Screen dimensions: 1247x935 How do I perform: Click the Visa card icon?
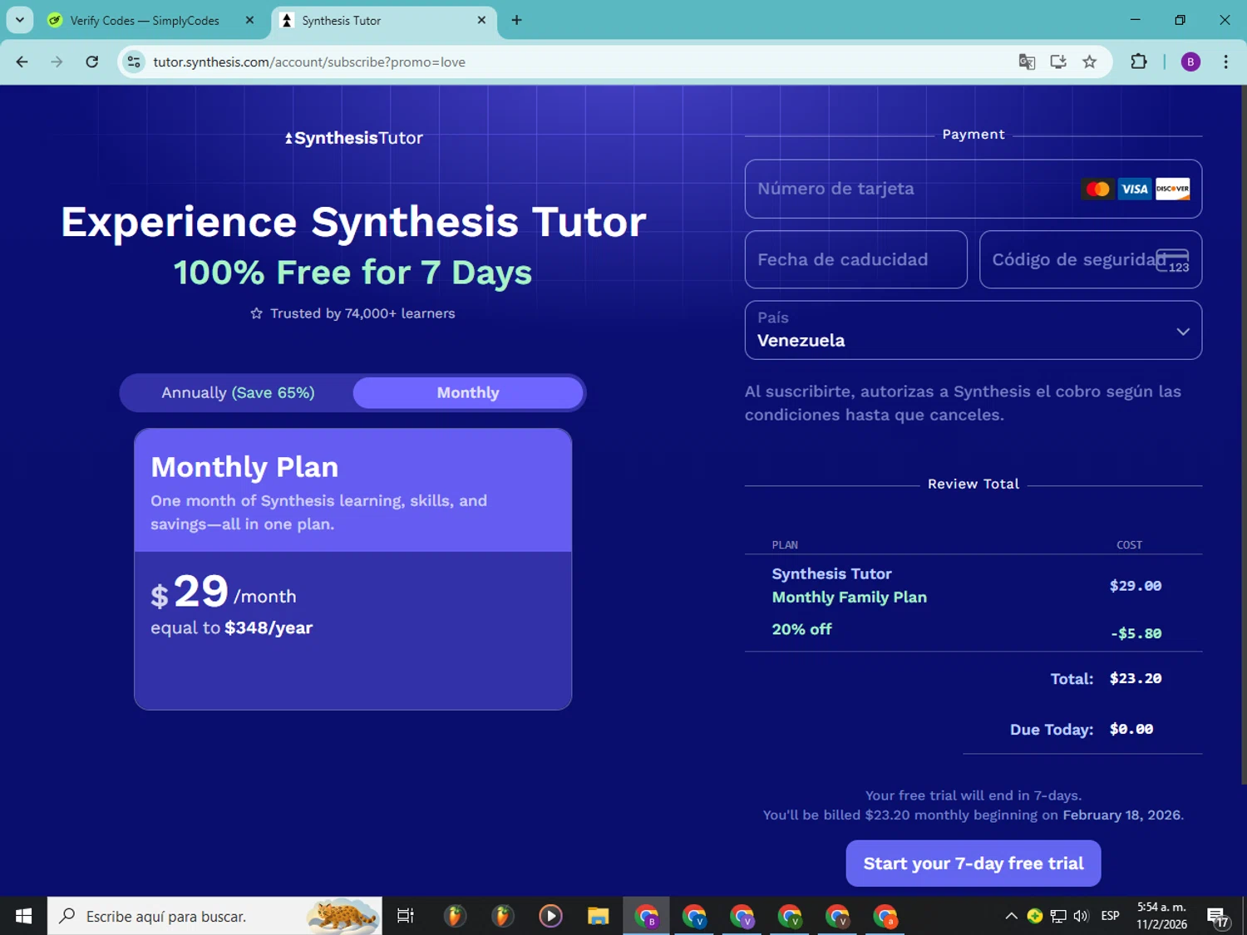pyautogui.click(x=1135, y=189)
